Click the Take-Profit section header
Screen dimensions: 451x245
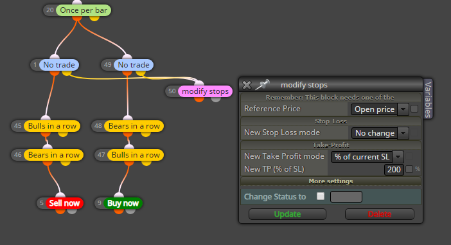coord(331,145)
